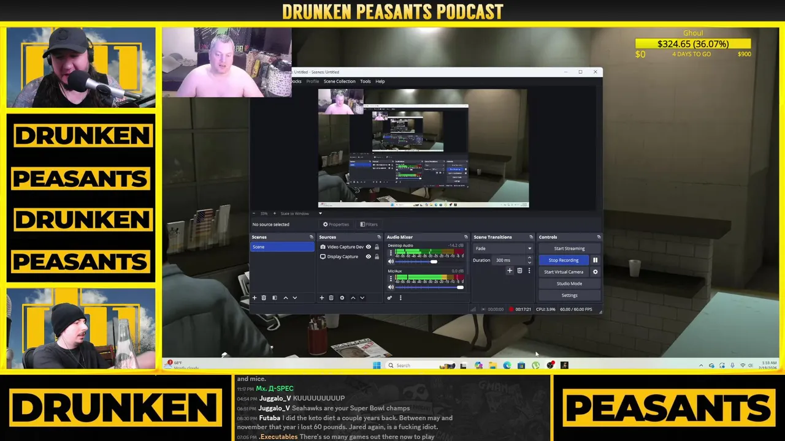Viewport: 785px width, 441px height.
Task: Hide the Video Capture Device source eye icon
Action: coord(369,247)
